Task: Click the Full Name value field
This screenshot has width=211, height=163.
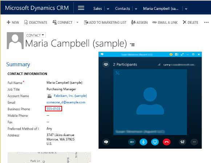Action: coord(64,83)
